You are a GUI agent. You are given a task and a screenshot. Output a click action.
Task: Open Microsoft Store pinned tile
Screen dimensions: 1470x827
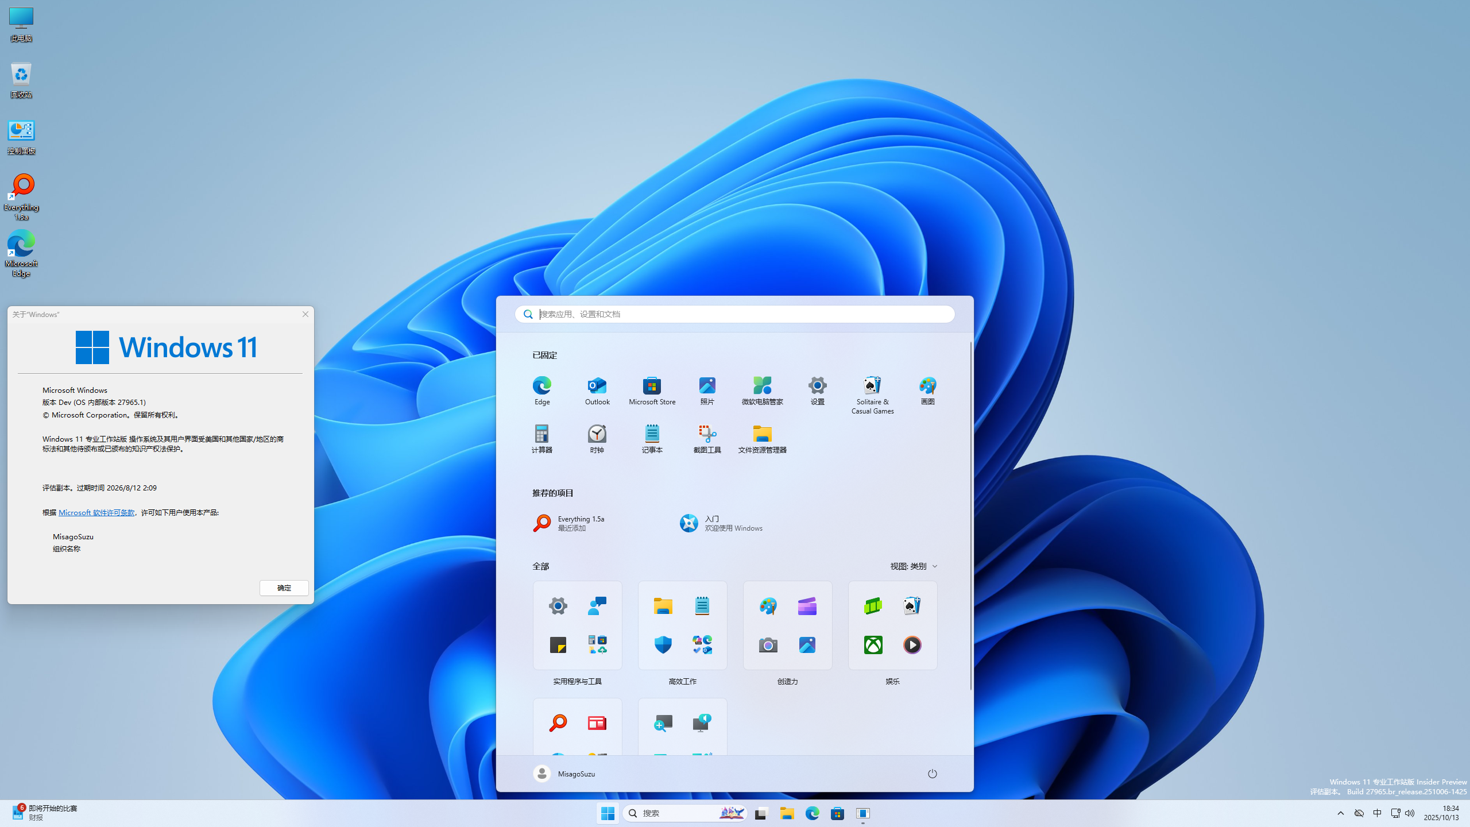[652, 391]
